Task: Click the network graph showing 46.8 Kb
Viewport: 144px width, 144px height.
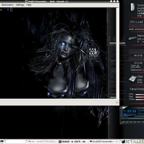Action: point(136,51)
